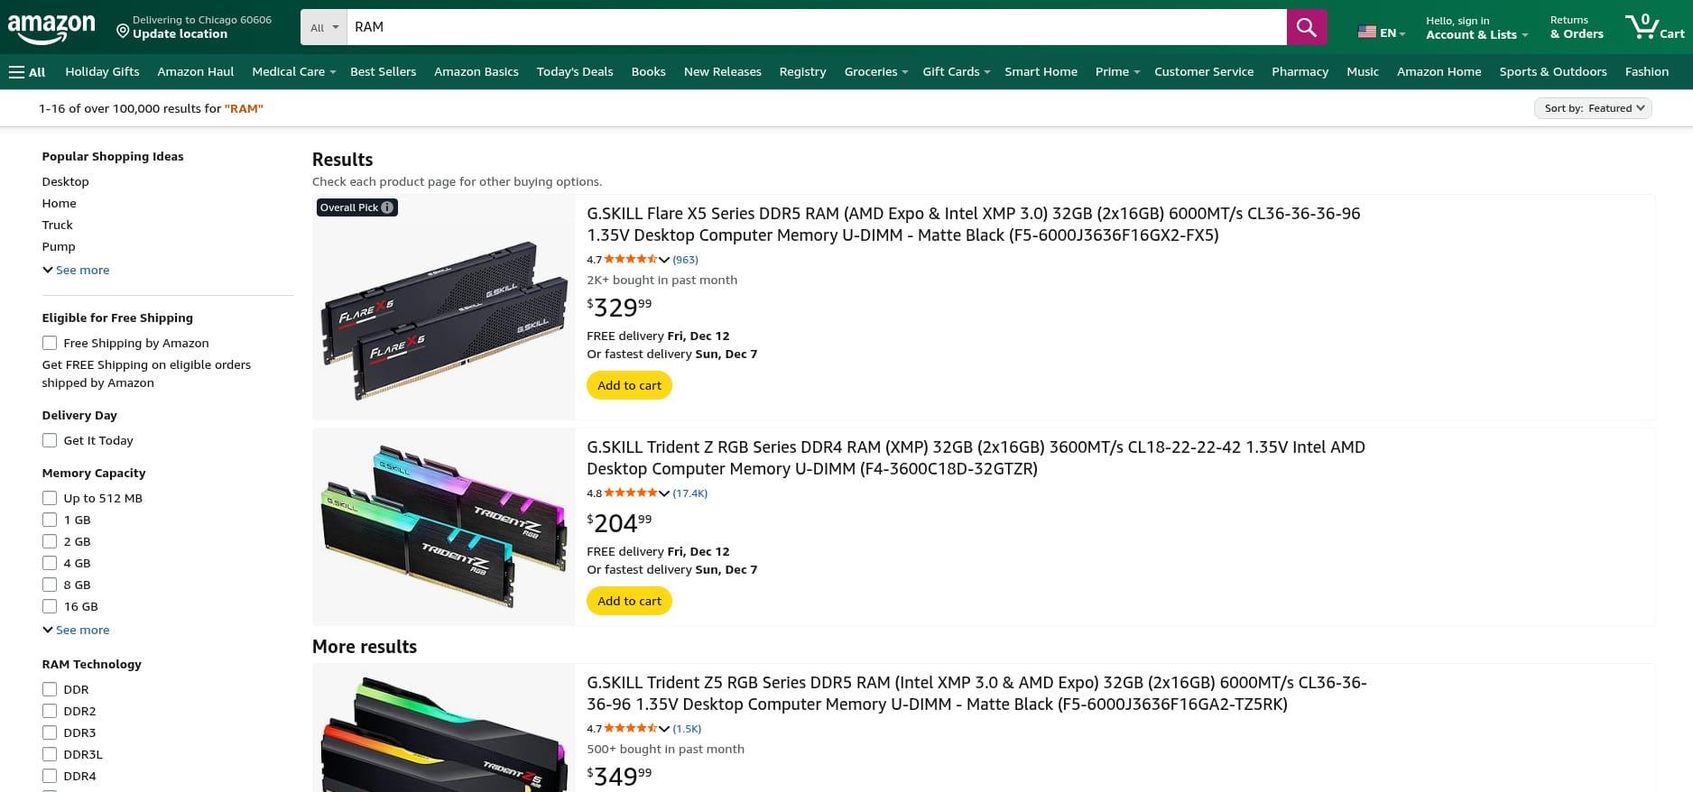
Task: Open the Sort by Featured dropdown
Action: (1592, 107)
